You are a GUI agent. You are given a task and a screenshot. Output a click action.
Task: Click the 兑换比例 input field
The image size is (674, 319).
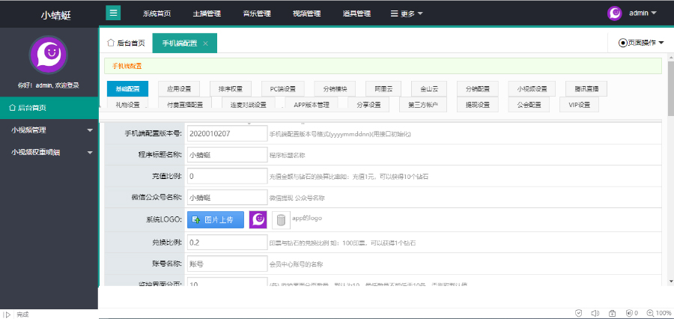coord(227,242)
